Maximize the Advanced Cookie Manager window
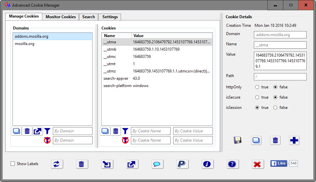This screenshot has width=316, height=182. click(x=291, y=5)
